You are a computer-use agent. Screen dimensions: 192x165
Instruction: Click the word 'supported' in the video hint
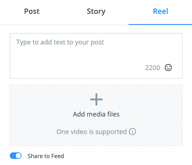click(111, 132)
